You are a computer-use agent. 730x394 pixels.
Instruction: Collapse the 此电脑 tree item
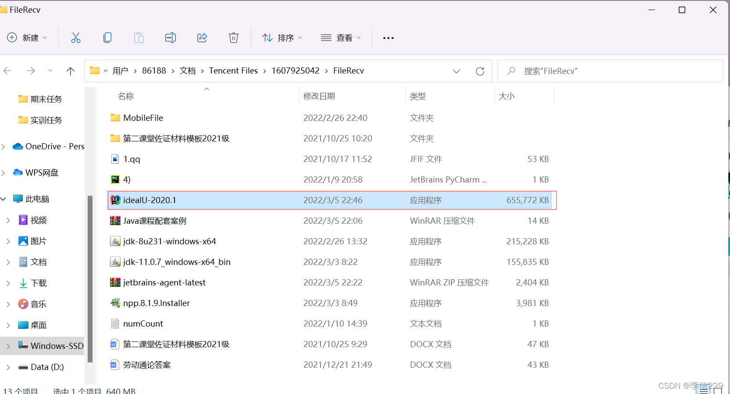coord(4,199)
